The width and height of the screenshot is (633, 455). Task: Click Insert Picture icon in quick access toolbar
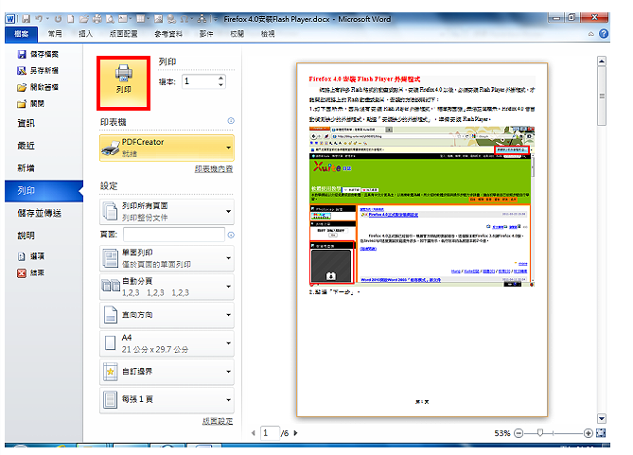pyautogui.click(x=158, y=19)
